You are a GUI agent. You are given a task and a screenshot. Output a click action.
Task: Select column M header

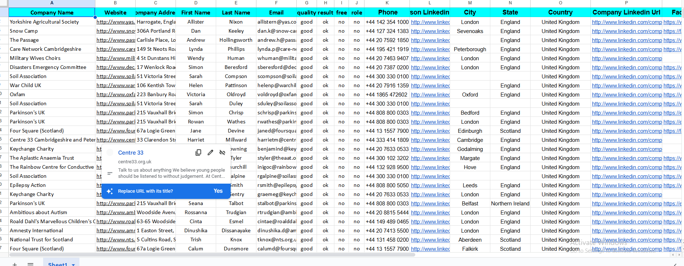click(470, 3)
